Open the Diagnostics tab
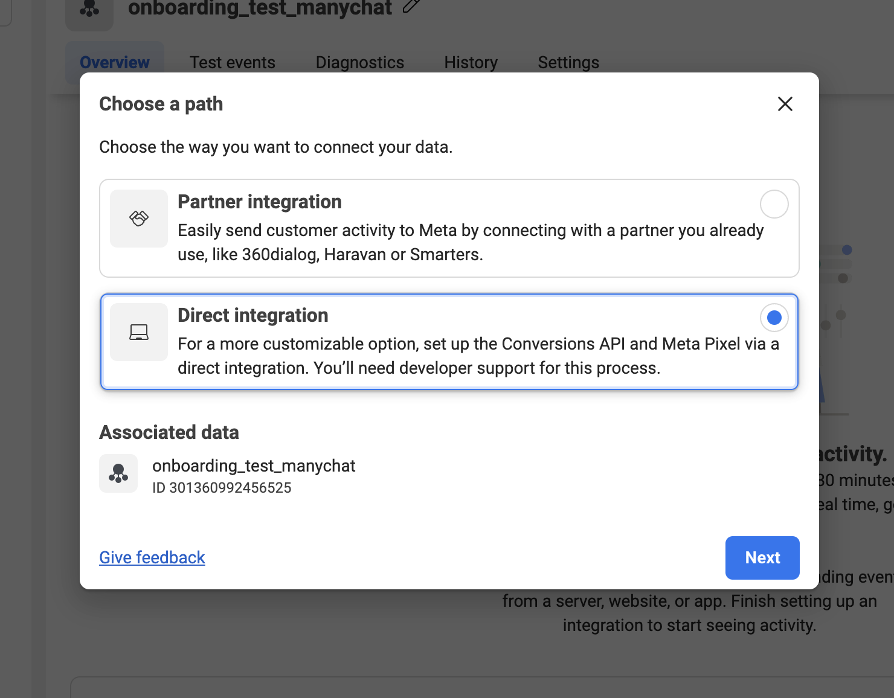894x698 pixels. pos(360,62)
